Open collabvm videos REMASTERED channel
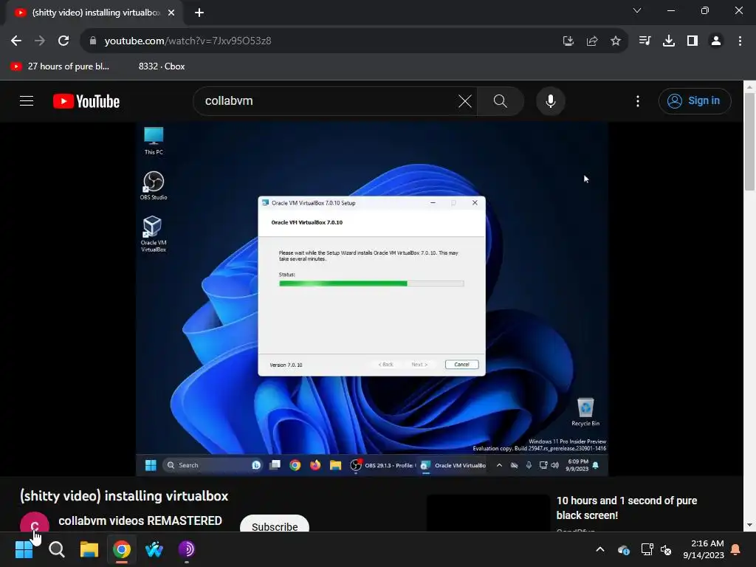756x567 pixels. [x=140, y=521]
